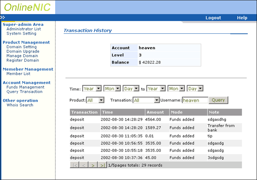This screenshot has height=180, width=257.
Task: Open the start Year dropdown
Action: tap(92, 89)
